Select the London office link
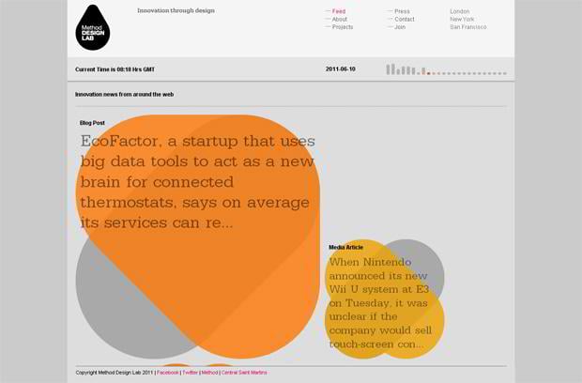This screenshot has width=582, height=383. 460,11
